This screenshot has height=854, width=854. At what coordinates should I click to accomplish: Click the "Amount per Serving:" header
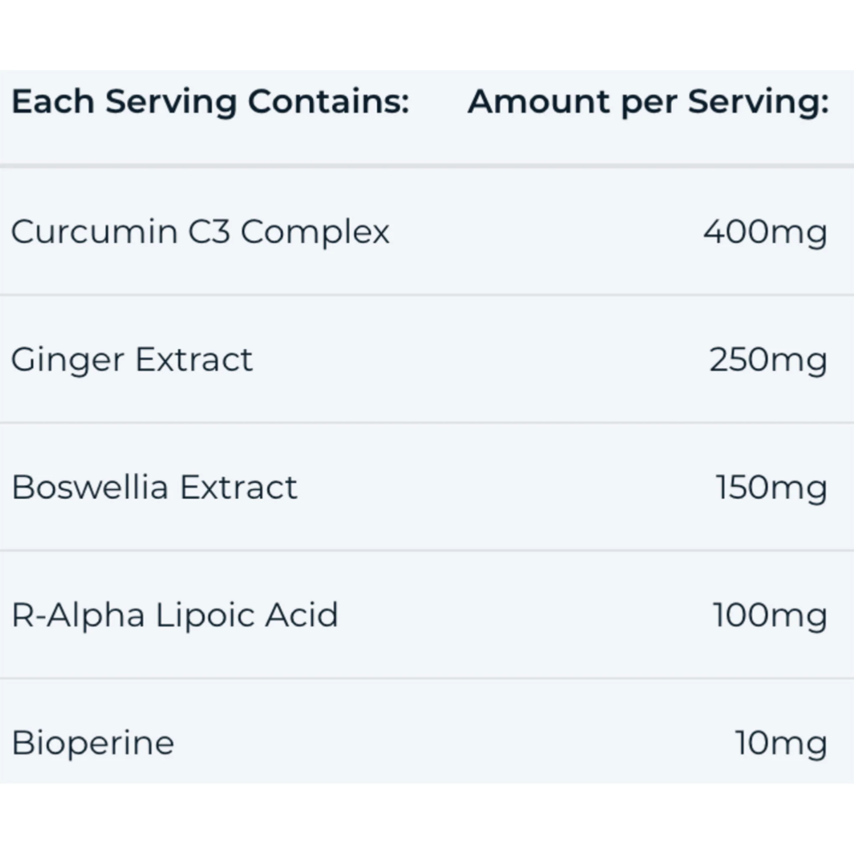[x=648, y=102]
